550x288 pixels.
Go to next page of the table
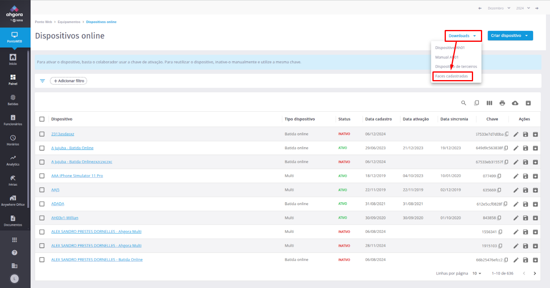[x=535, y=273]
